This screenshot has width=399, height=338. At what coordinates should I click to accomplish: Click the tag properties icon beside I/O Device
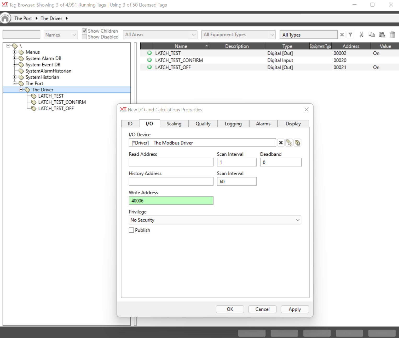pyautogui.click(x=297, y=143)
